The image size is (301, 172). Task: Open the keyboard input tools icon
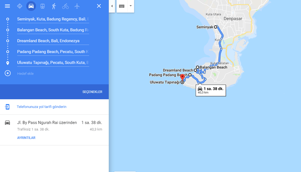122,6
